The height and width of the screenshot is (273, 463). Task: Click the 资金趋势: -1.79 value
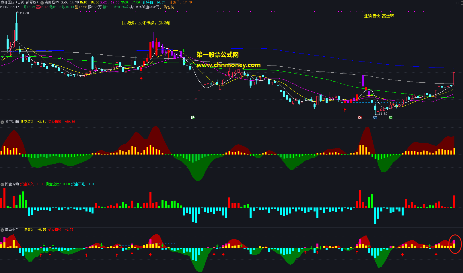point(61,230)
